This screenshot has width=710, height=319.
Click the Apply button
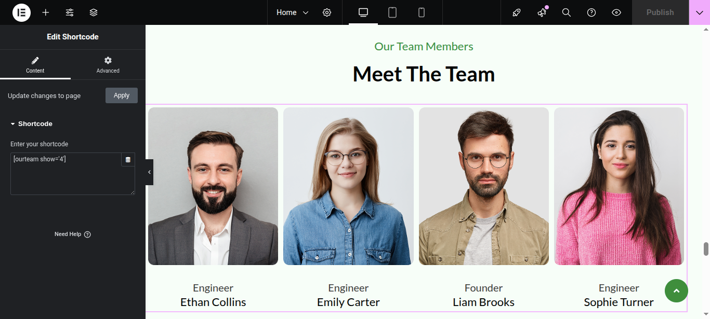point(122,95)
